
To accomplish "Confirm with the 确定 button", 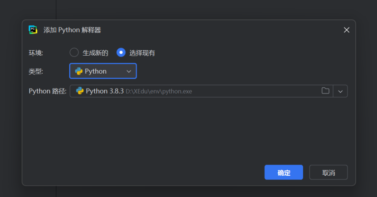I will pos(284,172).
